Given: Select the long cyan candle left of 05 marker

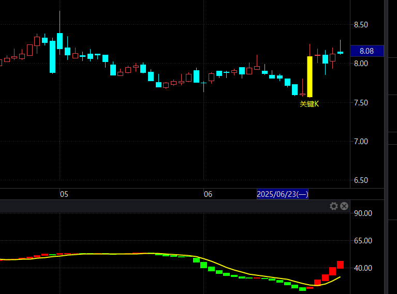Looking at the screenshot, I should (x=52, y=57).
